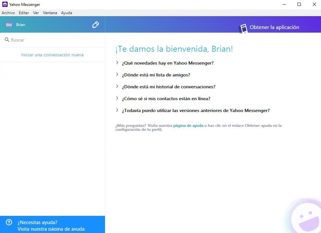Open the Ver menu
321x233 pixels.
click(x=36, y=13)
